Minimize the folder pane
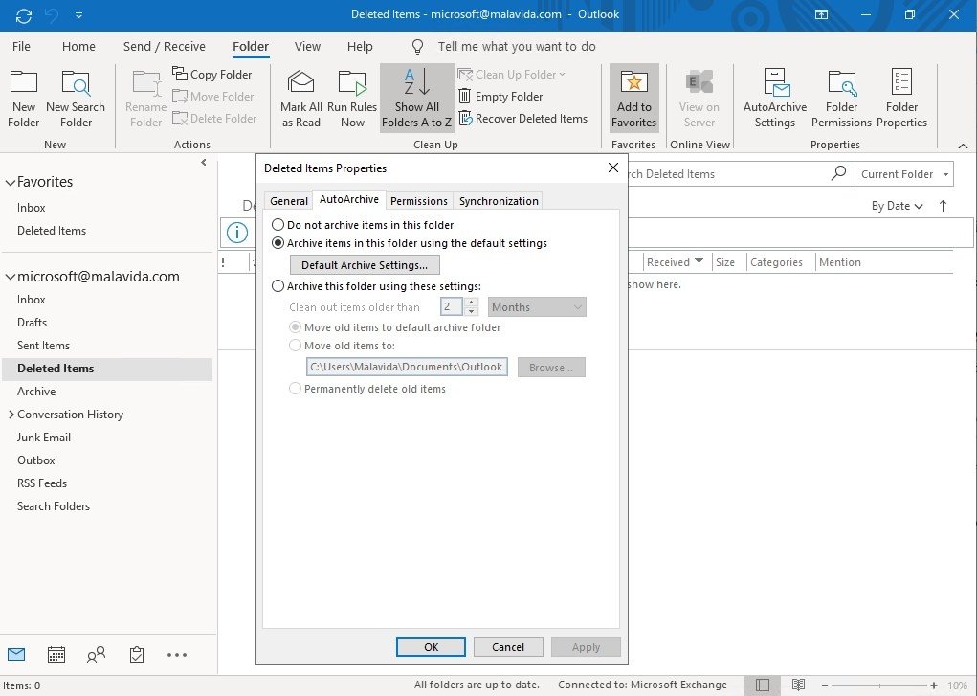 click(204, 162)
